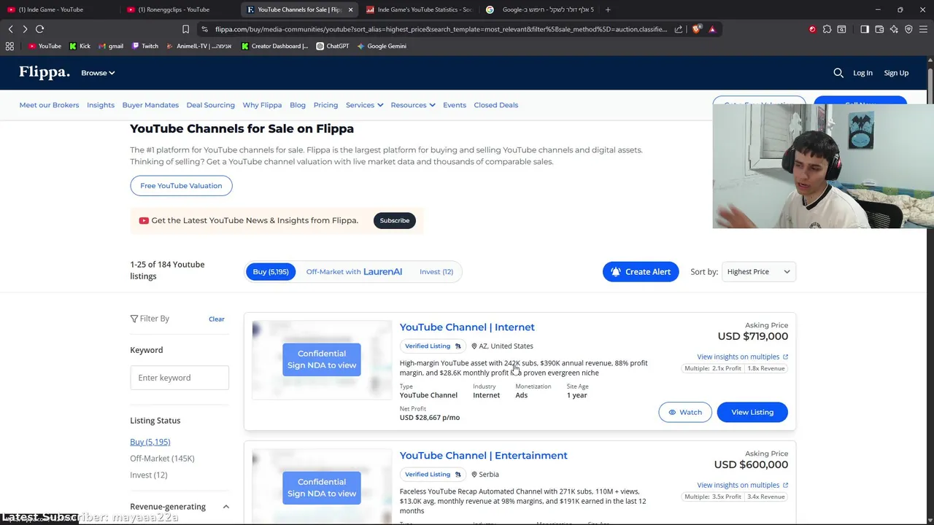
Task: Open the Google Gemini bookmark
Action: 381,46
